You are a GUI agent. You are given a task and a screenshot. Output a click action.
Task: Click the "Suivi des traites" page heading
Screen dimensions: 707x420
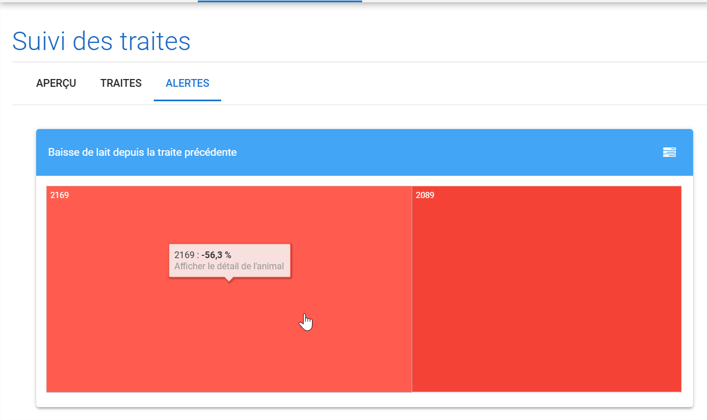point(101,42)
